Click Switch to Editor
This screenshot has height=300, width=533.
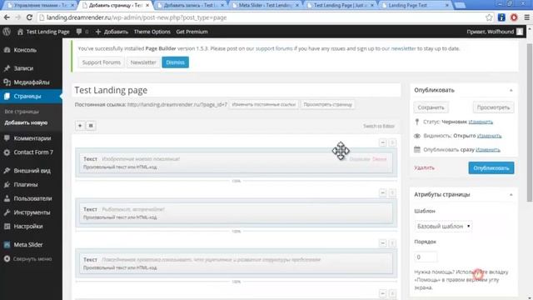[x=379, y=126]
